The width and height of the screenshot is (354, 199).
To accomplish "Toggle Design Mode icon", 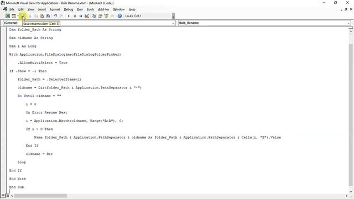I will click(87, 16).
